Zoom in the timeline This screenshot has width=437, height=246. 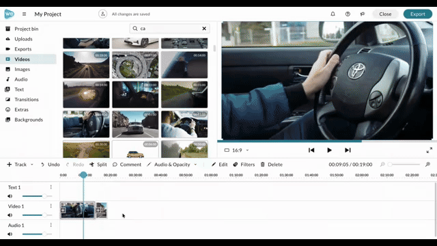[x=427, y=165]
